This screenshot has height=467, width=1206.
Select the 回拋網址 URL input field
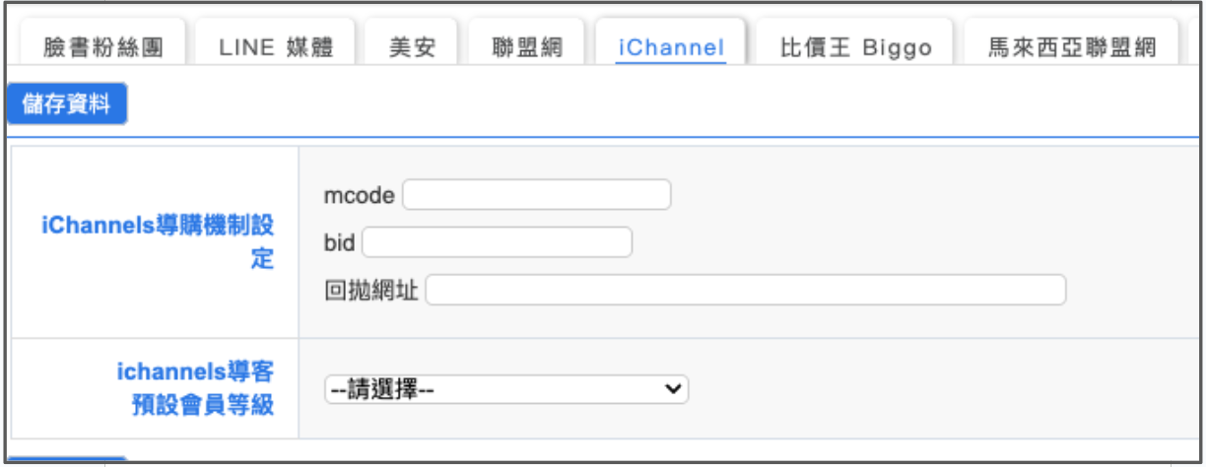pos(745,290)
